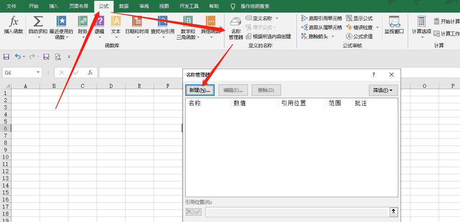Select column P header
This screenshot has height=222, width=460.
coord(453,86)
